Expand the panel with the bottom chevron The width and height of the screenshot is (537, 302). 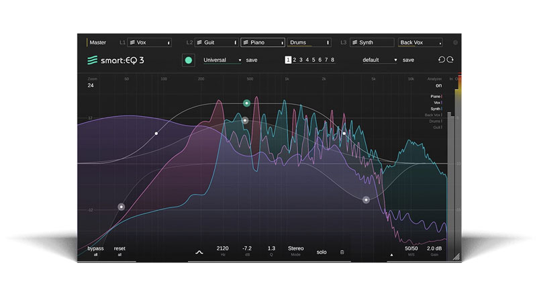(199, 252)
